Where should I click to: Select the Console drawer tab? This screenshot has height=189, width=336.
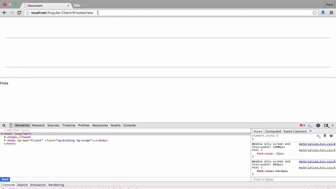pos(8,185)
